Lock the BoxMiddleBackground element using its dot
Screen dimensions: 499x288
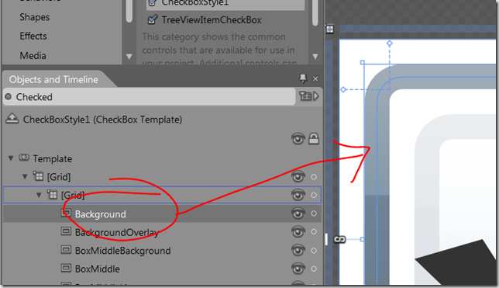(x=314, y=251)
